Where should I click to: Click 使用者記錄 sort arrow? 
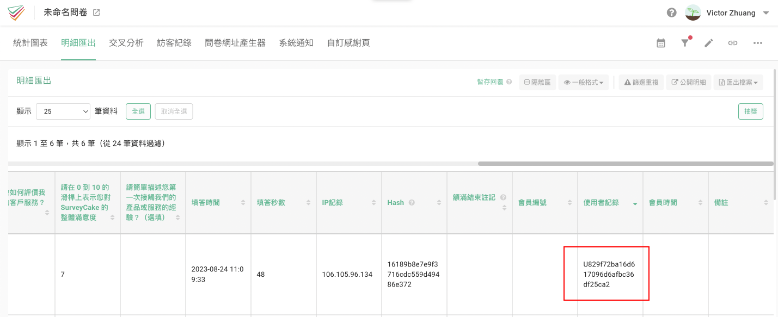635,203
